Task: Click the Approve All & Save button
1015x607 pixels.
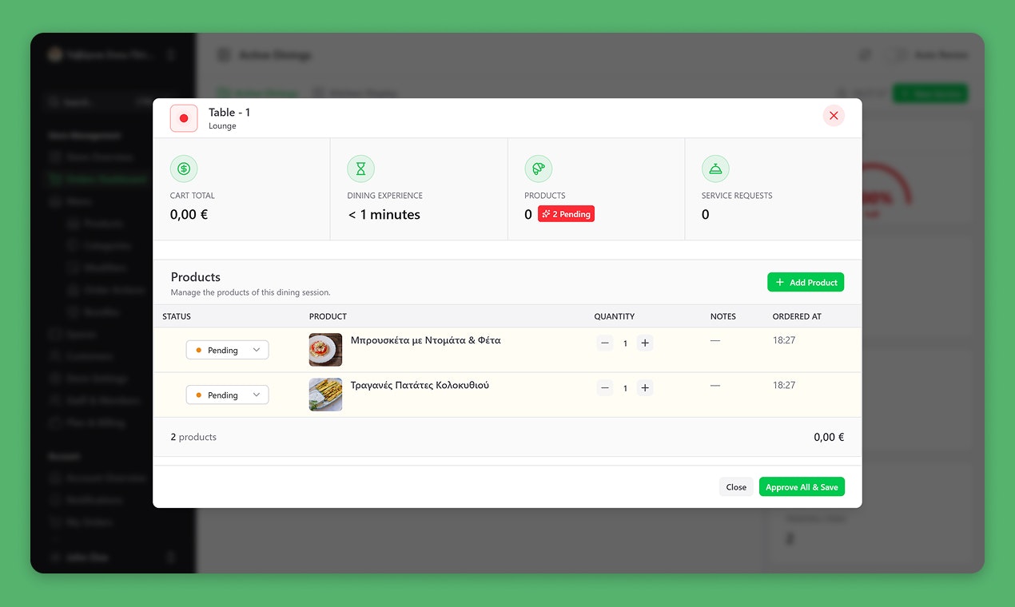Action: point(802,486)
